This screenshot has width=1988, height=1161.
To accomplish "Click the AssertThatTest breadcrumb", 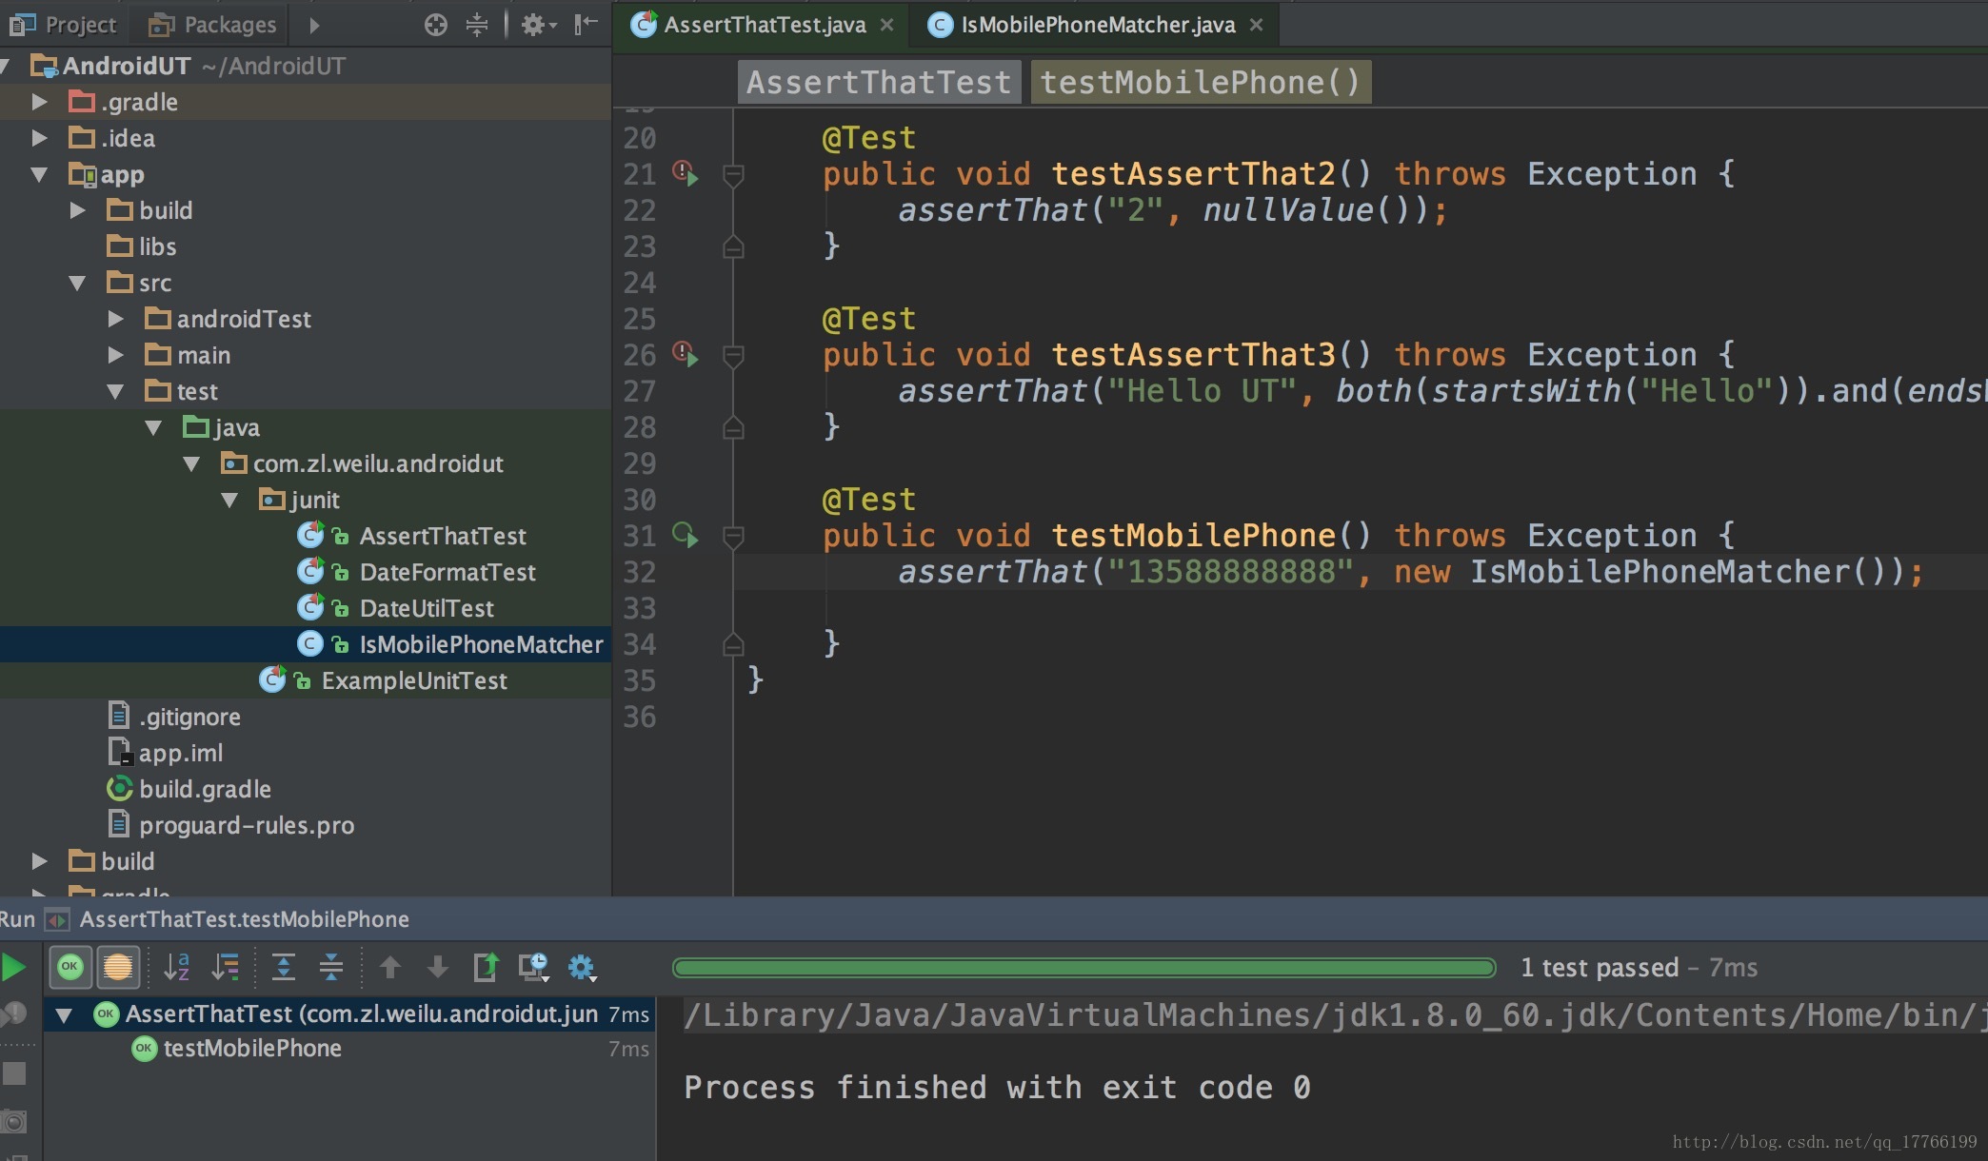I will coord(878,82).
